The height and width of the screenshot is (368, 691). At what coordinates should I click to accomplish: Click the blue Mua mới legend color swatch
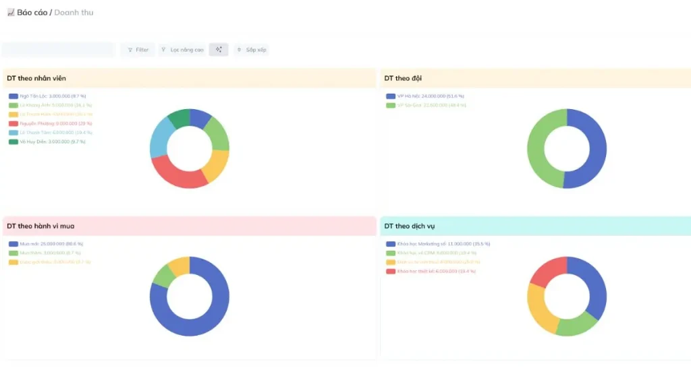pyautogui.click(x=13, y=244)
